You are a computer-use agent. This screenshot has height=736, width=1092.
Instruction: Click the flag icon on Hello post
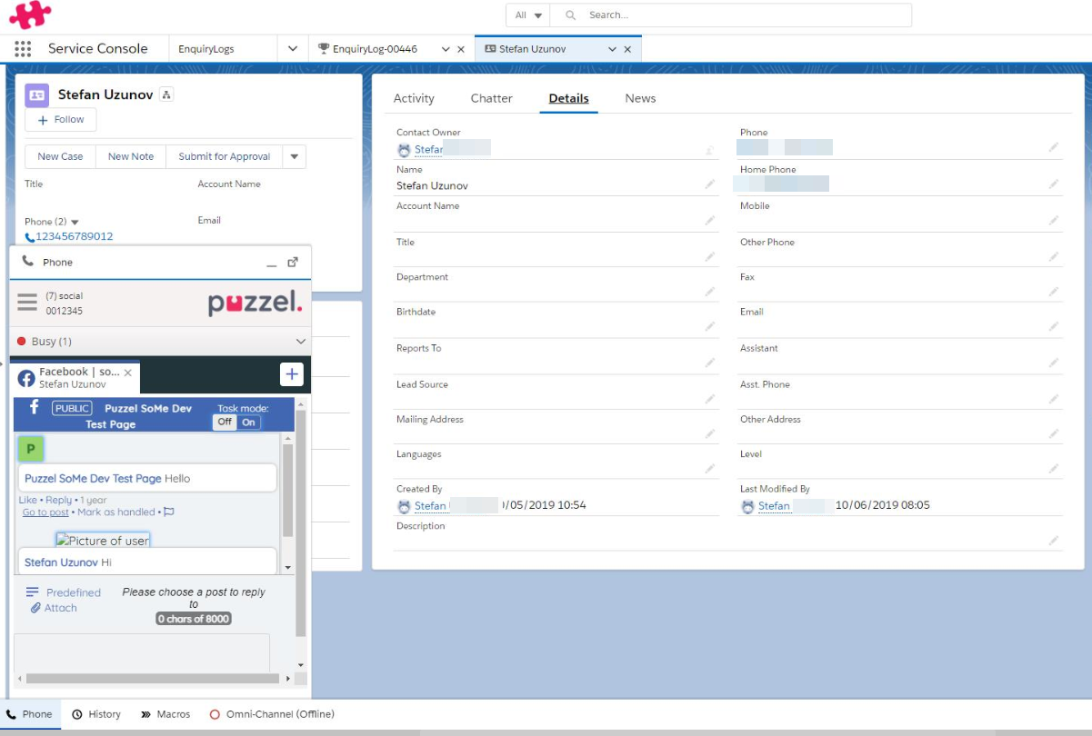coord(168,512)
